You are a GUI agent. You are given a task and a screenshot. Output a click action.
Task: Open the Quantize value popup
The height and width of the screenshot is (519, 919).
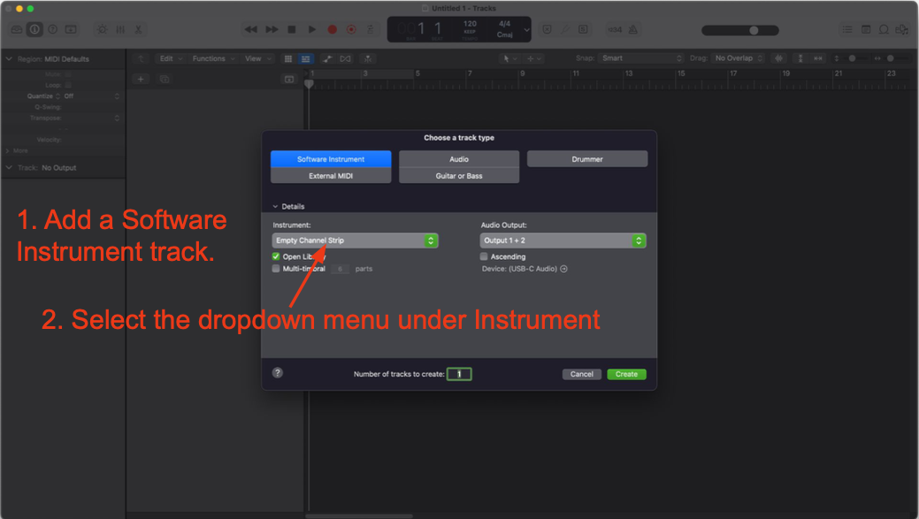(x=90, y=96)
